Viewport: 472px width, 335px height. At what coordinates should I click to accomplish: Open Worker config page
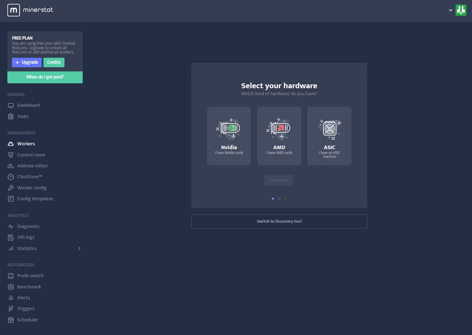point(32,188)
